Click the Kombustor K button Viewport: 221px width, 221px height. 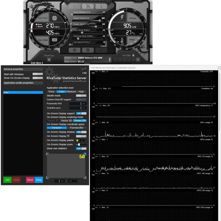[x=75, y=6]
